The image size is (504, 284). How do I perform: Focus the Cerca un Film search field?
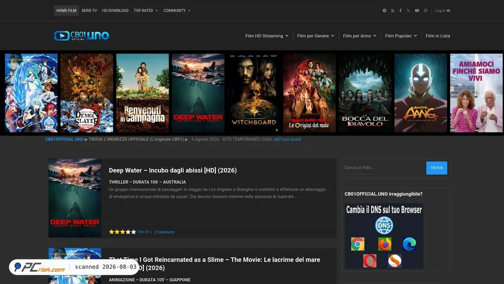click(384, 167)
